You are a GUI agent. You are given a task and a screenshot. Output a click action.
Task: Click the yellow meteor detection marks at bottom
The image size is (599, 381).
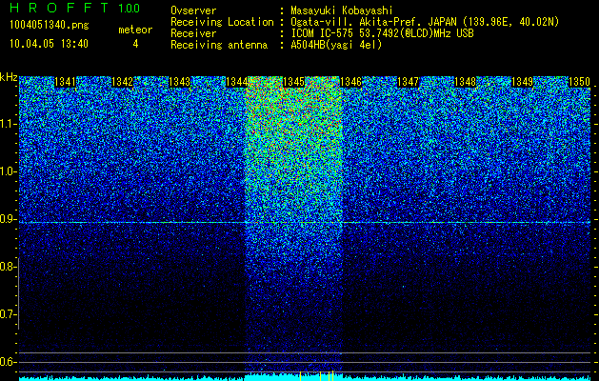[317, 375]
